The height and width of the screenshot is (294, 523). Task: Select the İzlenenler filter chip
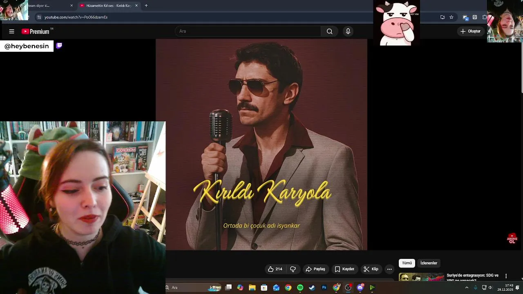(429, 263)
